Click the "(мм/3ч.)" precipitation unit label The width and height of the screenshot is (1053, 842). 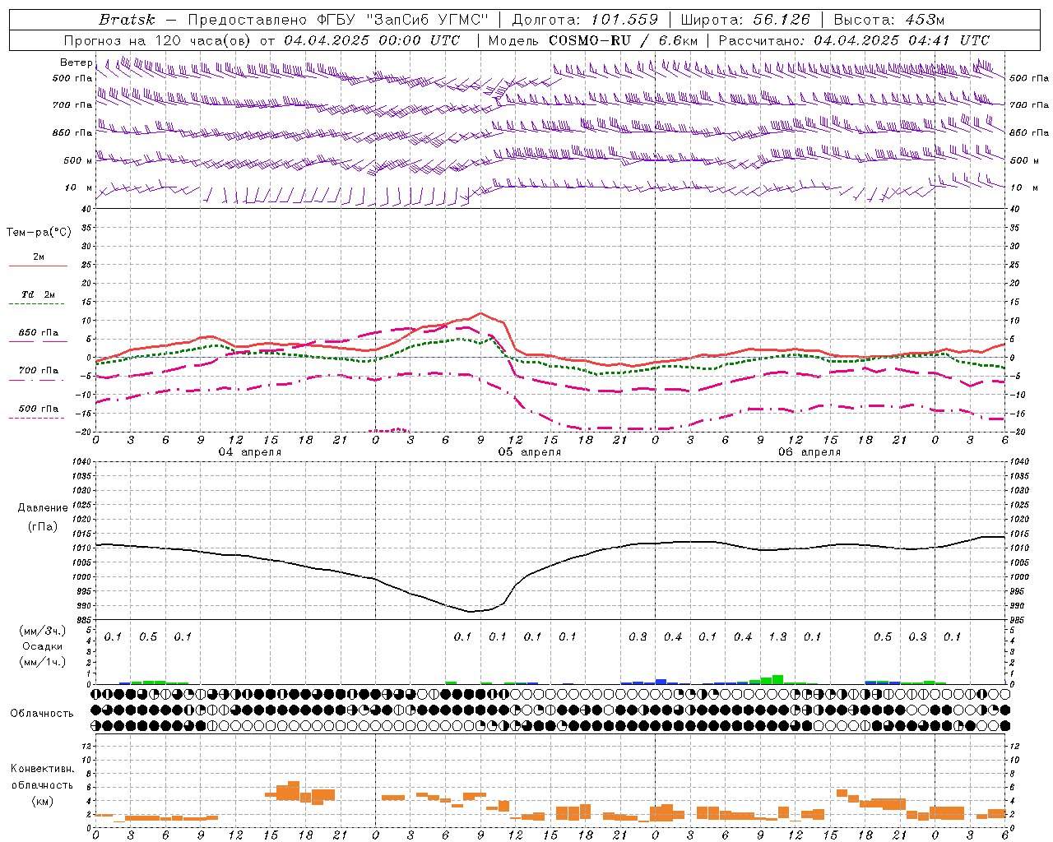pyautogui.click(x=43, y=631)
